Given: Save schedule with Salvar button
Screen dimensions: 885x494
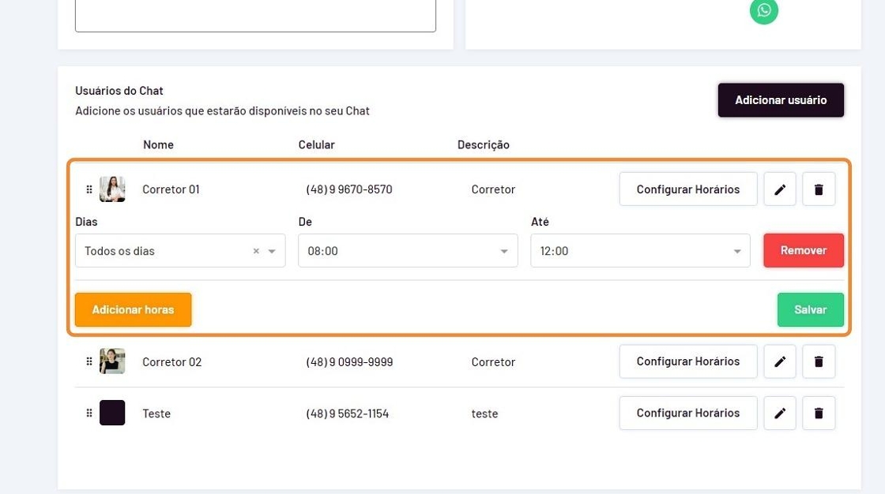Looking at the screenshot, I should click(810, 309).
